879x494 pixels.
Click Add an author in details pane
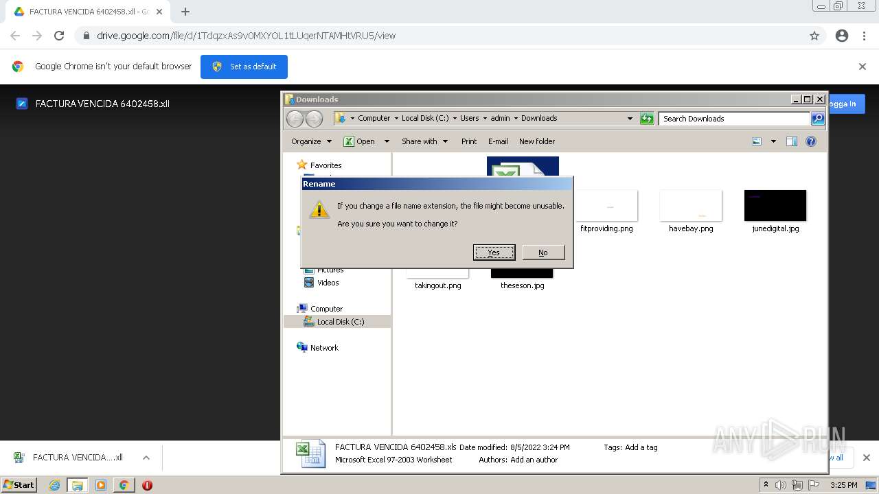[x=534, y=460]
